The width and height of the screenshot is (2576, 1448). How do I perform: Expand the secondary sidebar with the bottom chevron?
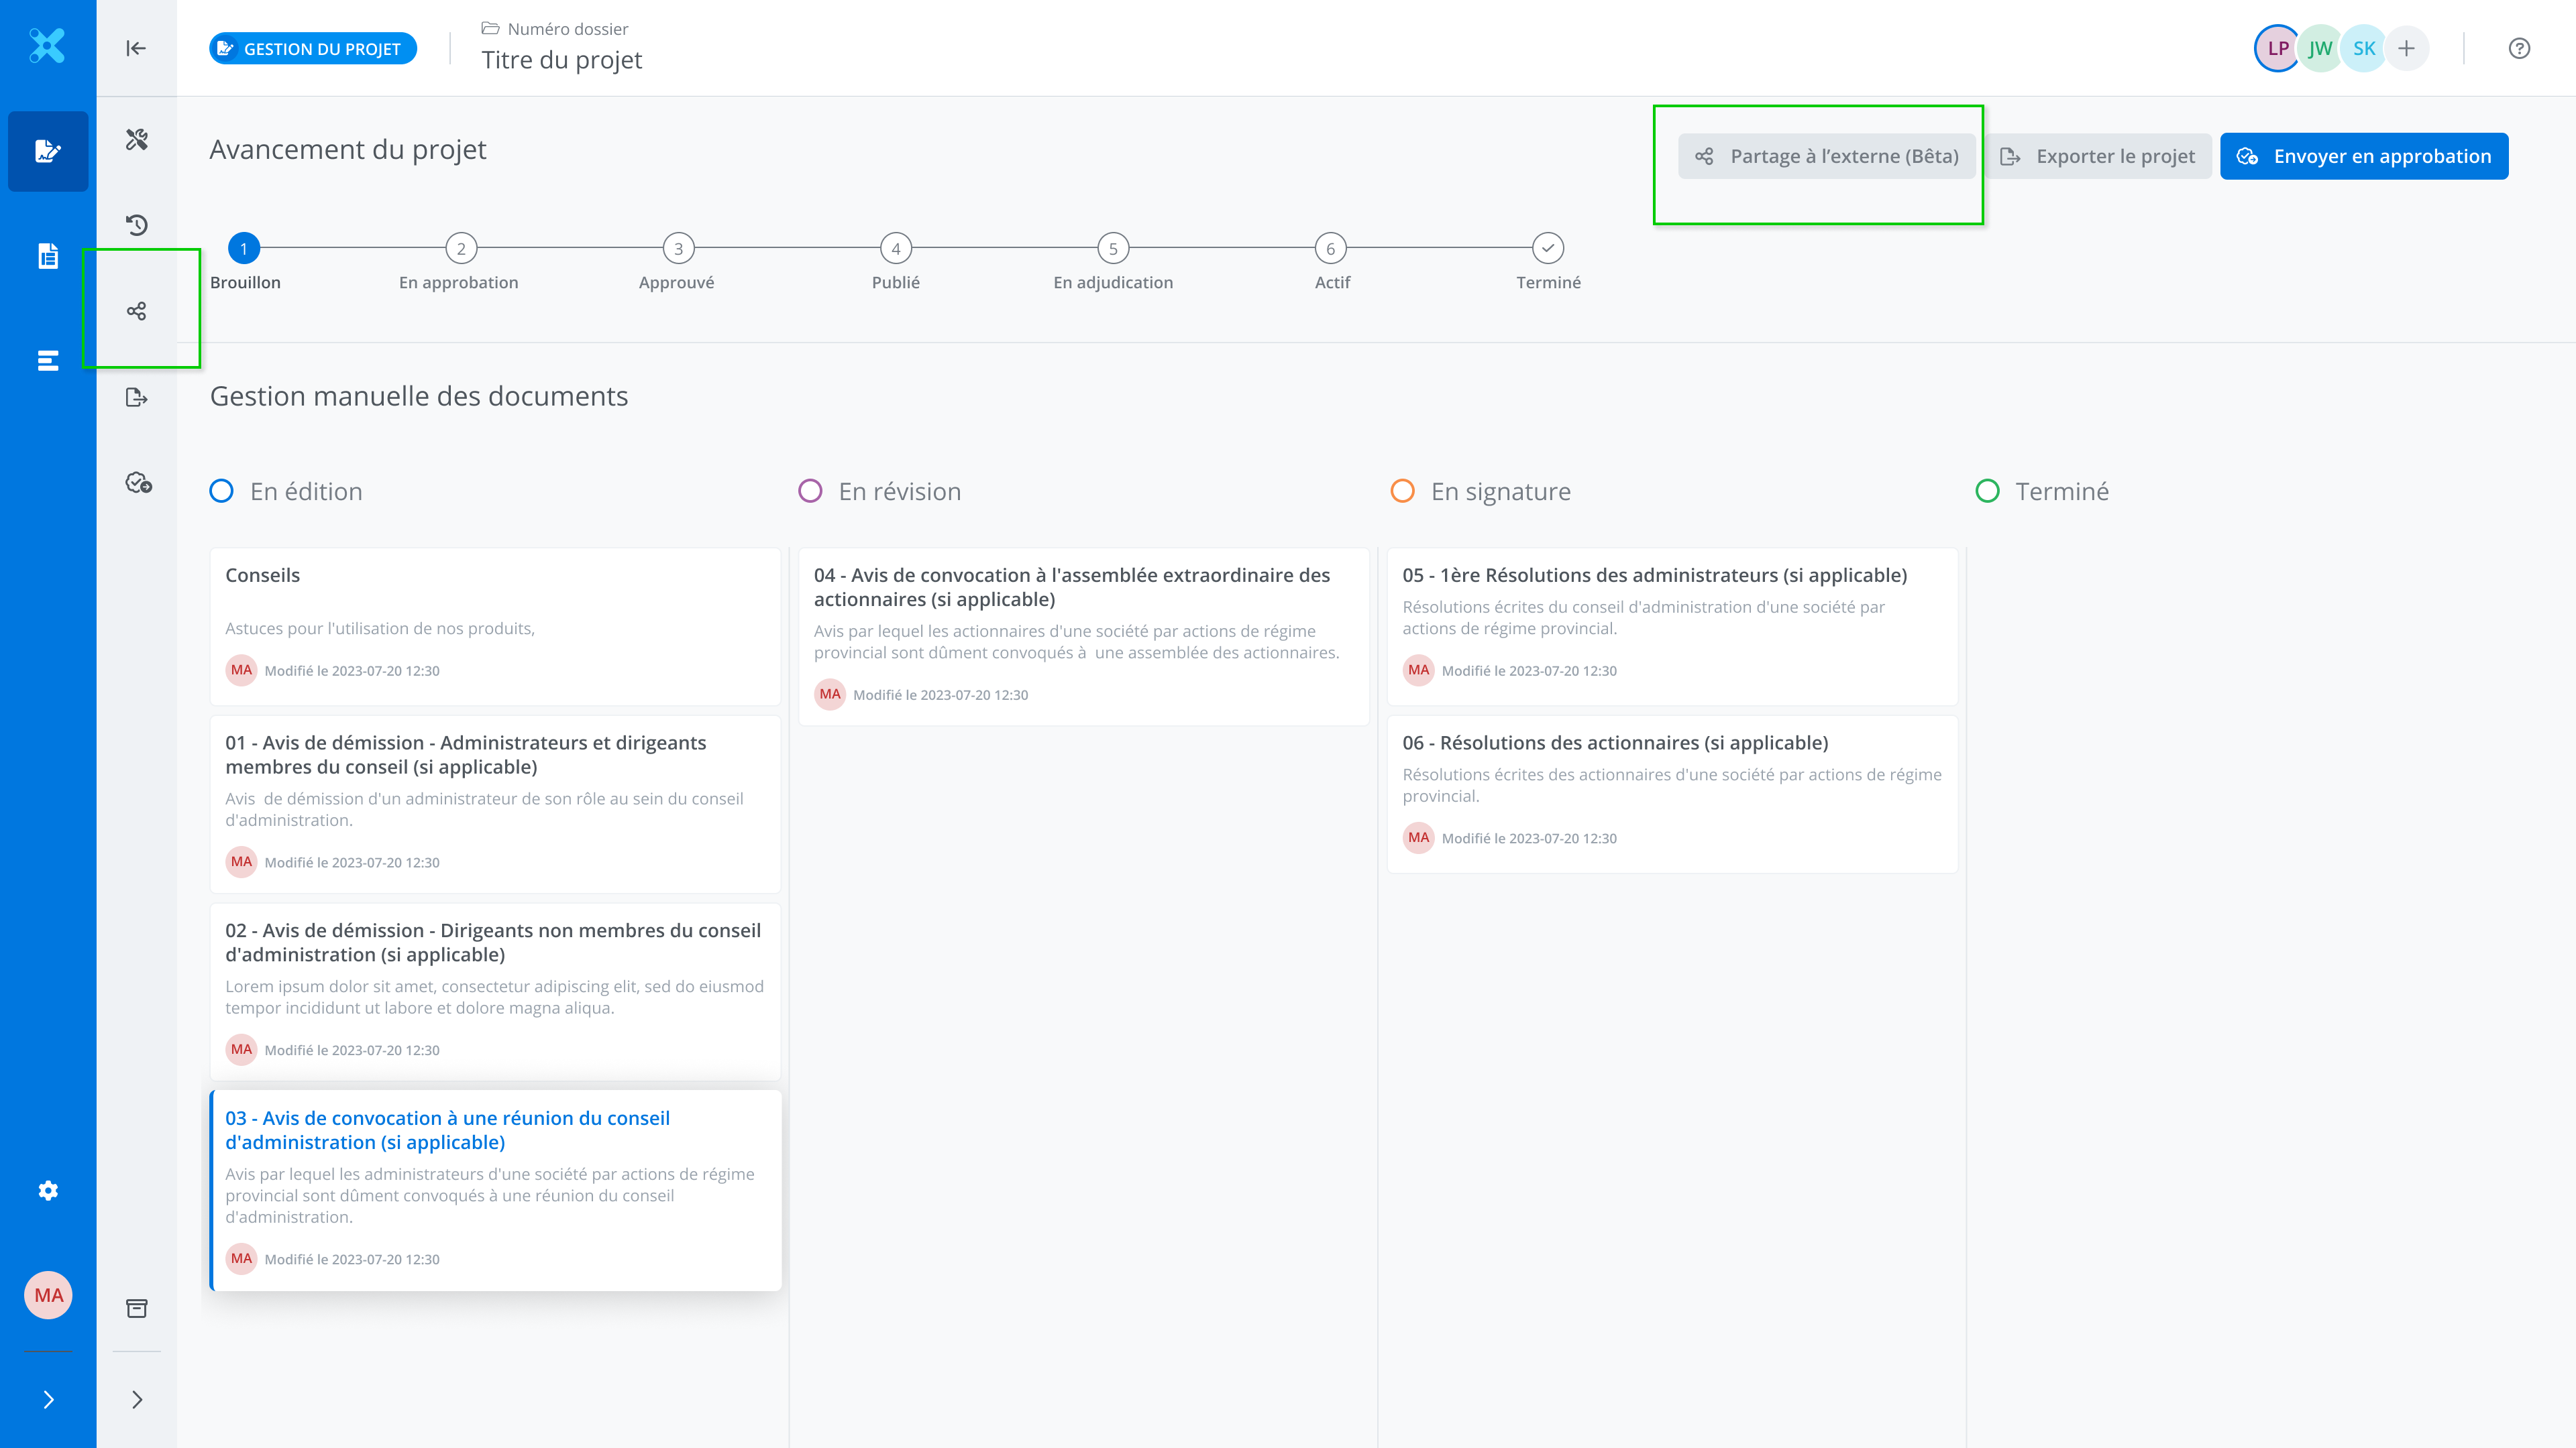coord(137,1399)
